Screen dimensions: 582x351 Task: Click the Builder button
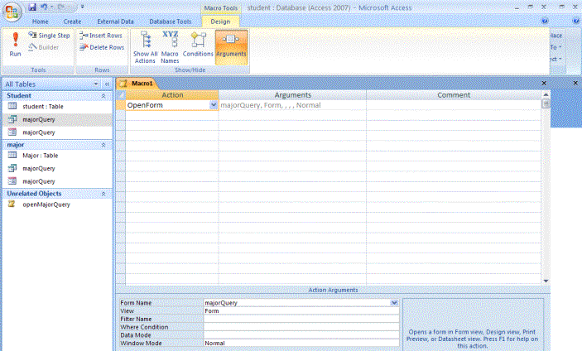pos(44,47)
